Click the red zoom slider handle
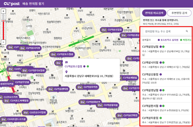The image size is (193, 127). [3, 20]
